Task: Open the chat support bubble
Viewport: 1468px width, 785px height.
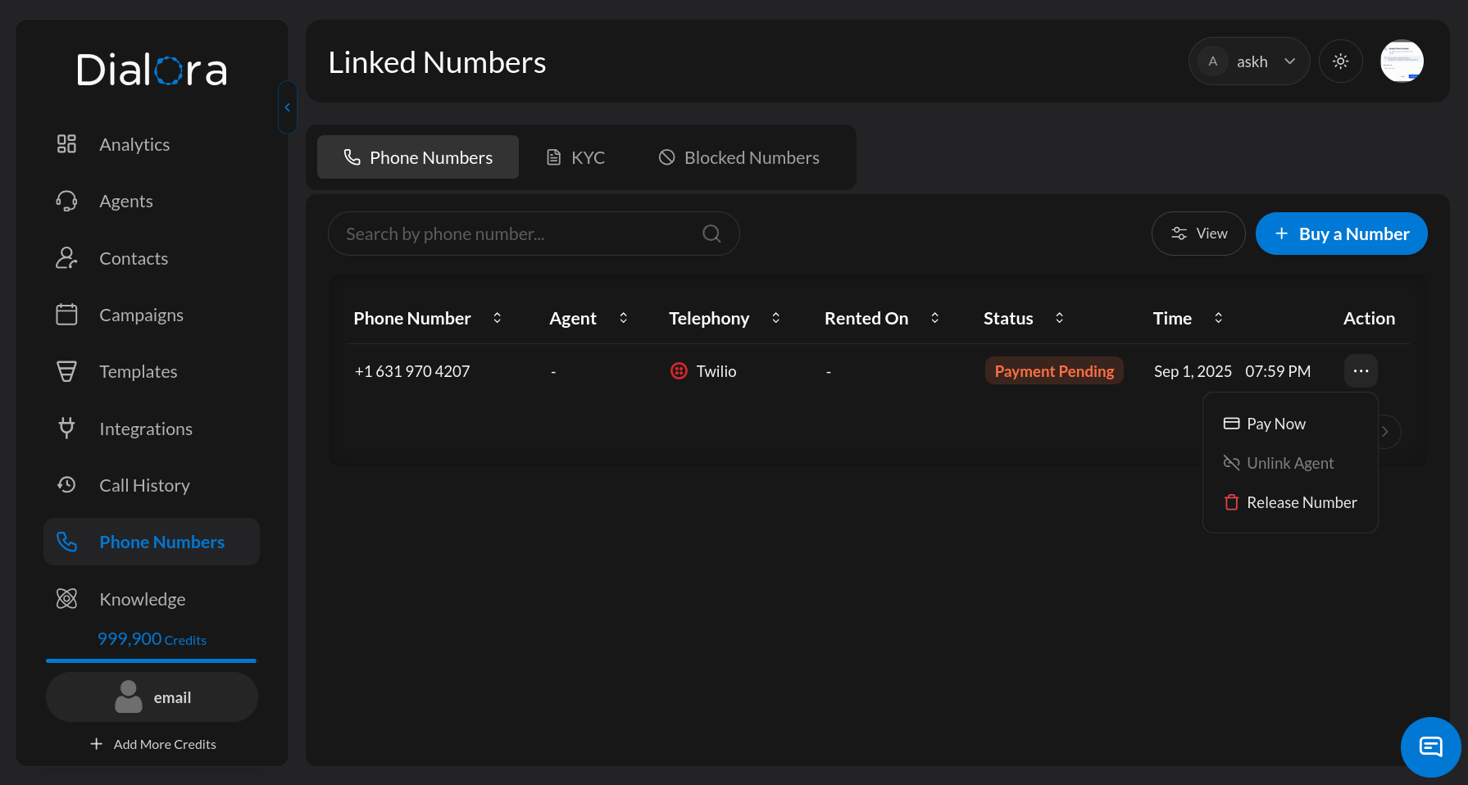Action: tap(1430, 746)
